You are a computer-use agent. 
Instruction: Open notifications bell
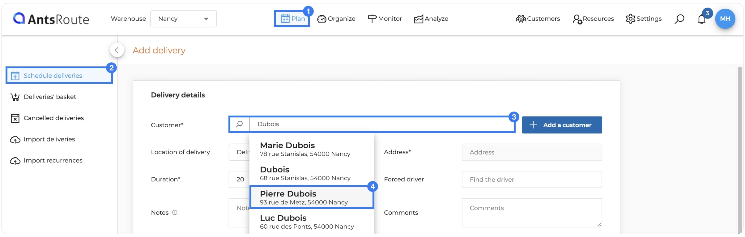701,19
